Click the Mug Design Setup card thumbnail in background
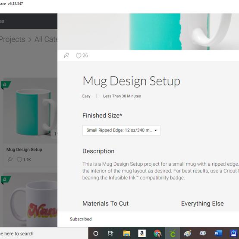 coord(30,111)
